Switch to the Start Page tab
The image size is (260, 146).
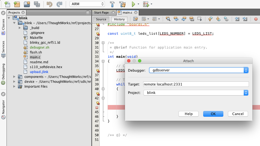(x=101, y=12)
